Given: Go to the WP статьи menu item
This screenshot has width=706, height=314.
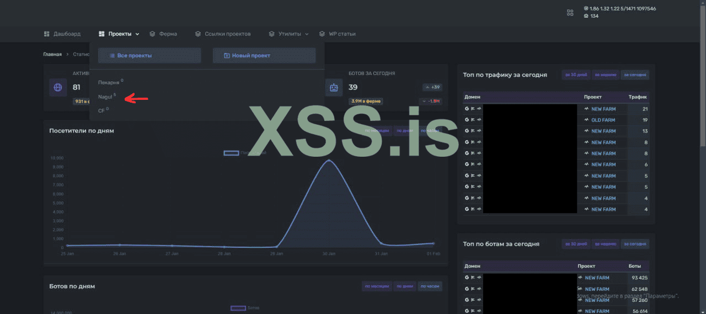Looking at the screenshot, I should (x=341, y=34).
